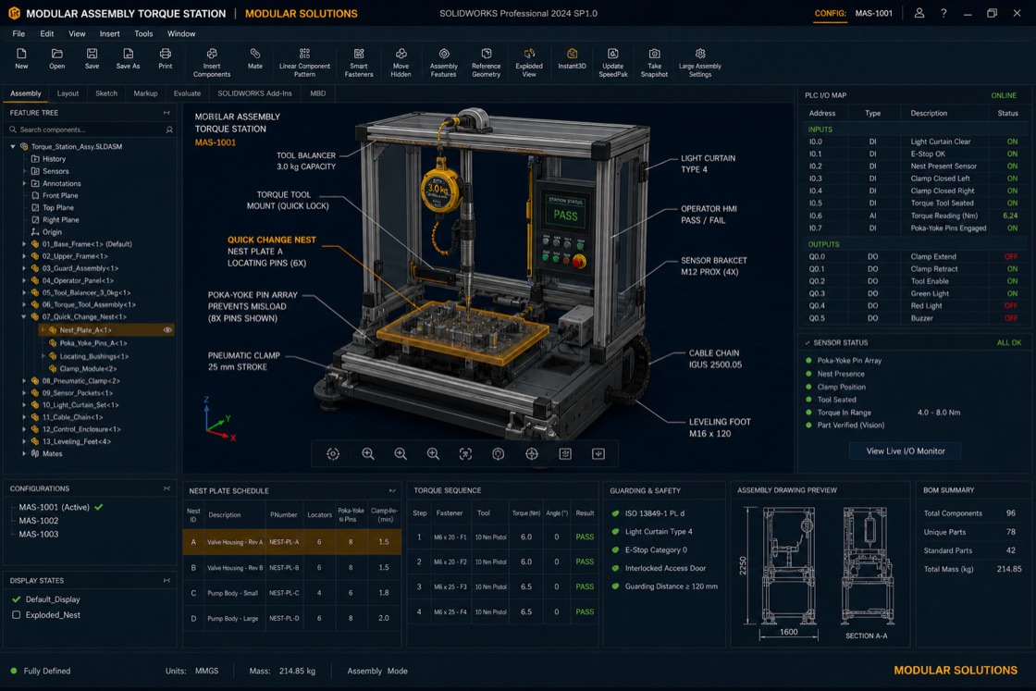
Task: Open Linear Component Pattern tool
Action: [x=304, y=62]
